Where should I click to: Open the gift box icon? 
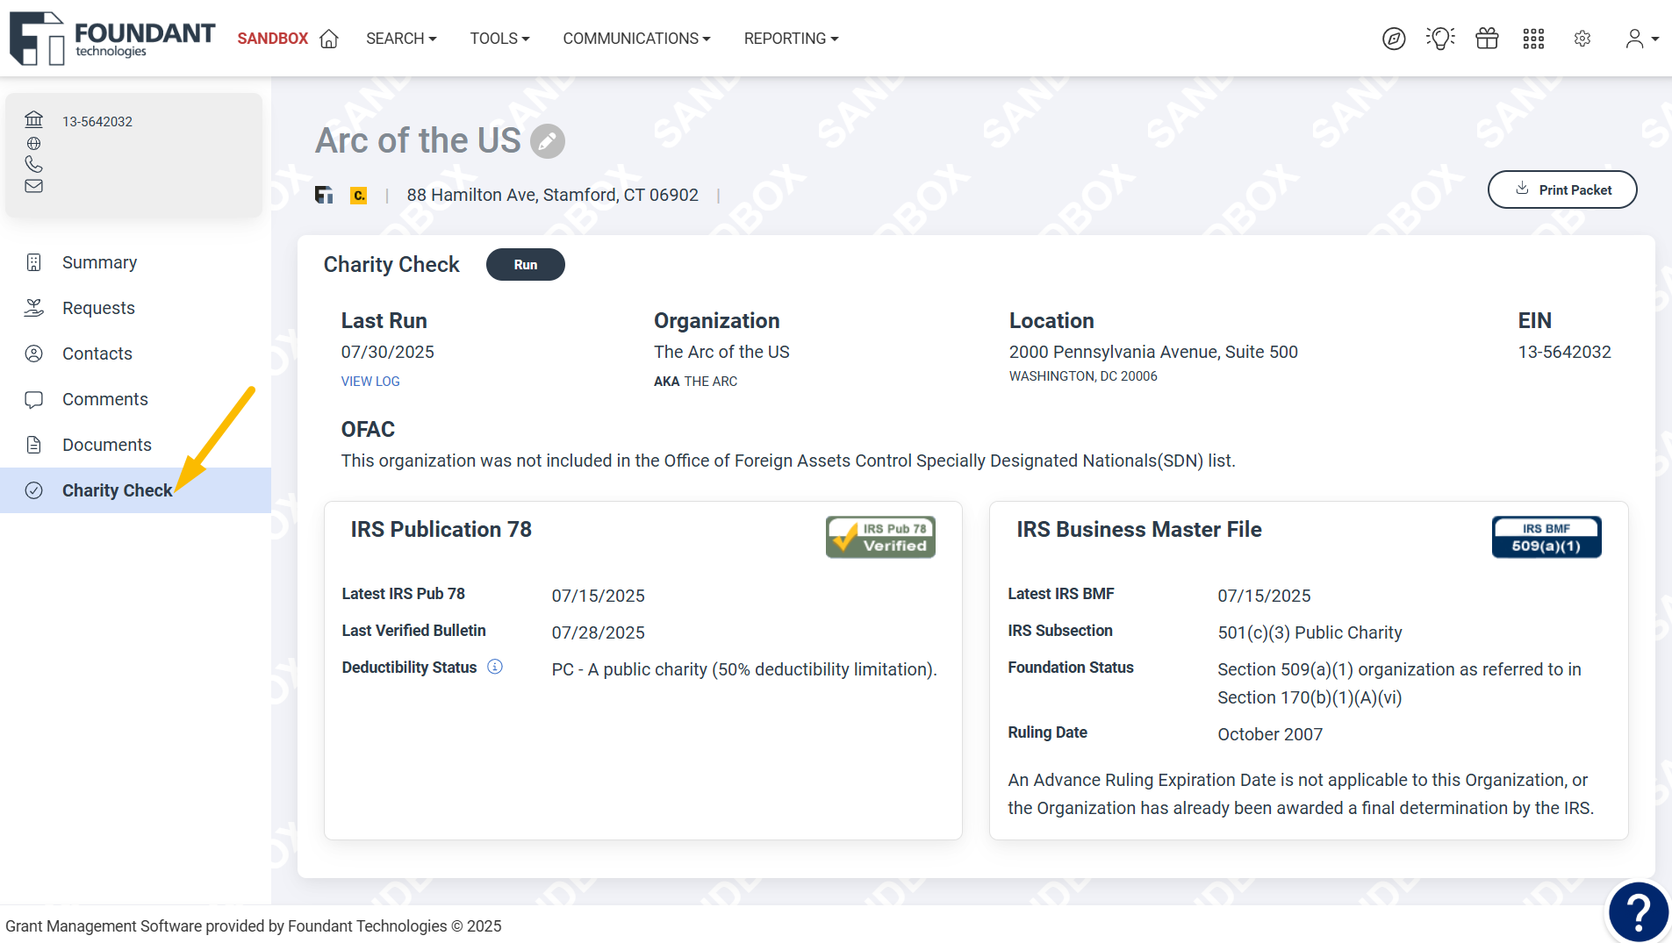coord(1487,39)
